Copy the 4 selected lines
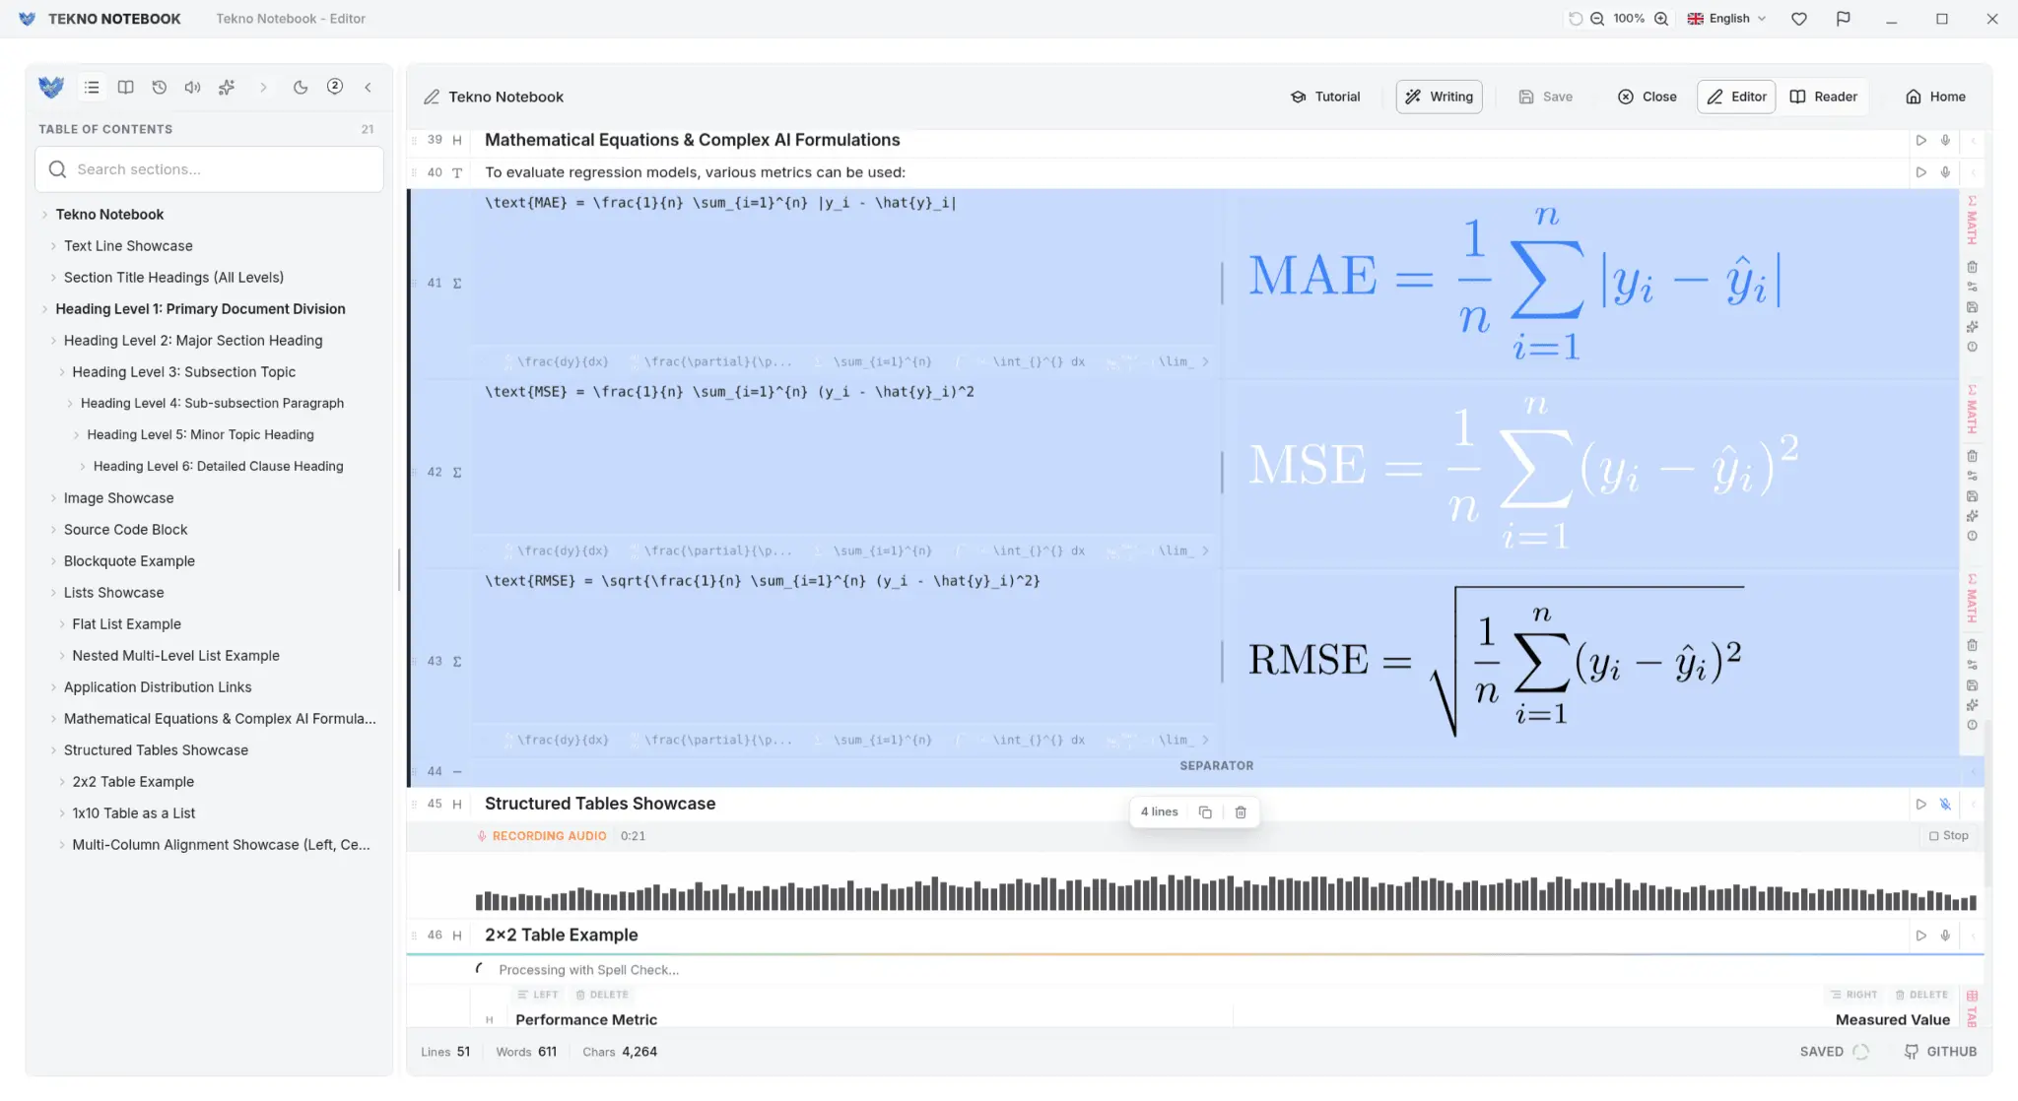The image size is (2018, 1101). tap(1204, 812)
